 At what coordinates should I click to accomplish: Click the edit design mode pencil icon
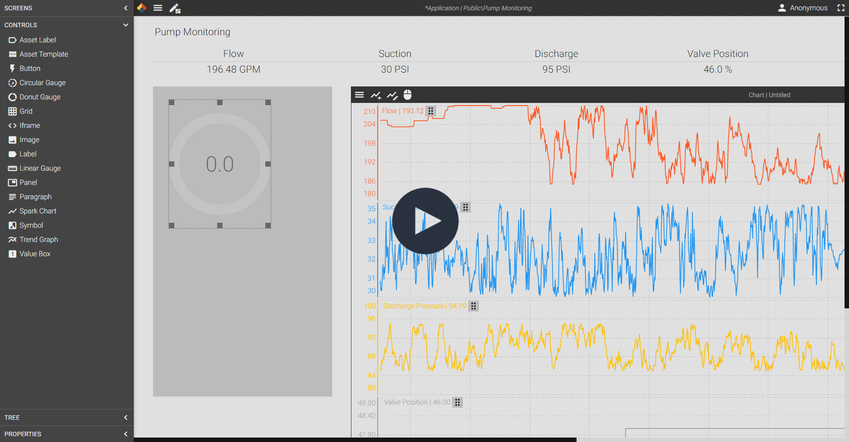[x=175, y=8]
